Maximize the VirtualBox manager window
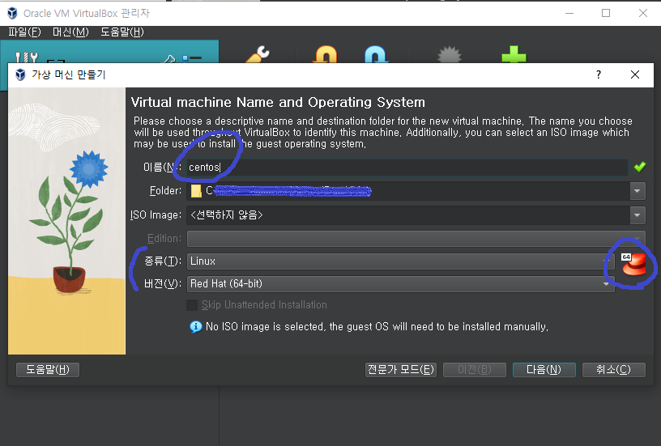The image size is (661, 446). pyautogui.click(x=606, y=13)
